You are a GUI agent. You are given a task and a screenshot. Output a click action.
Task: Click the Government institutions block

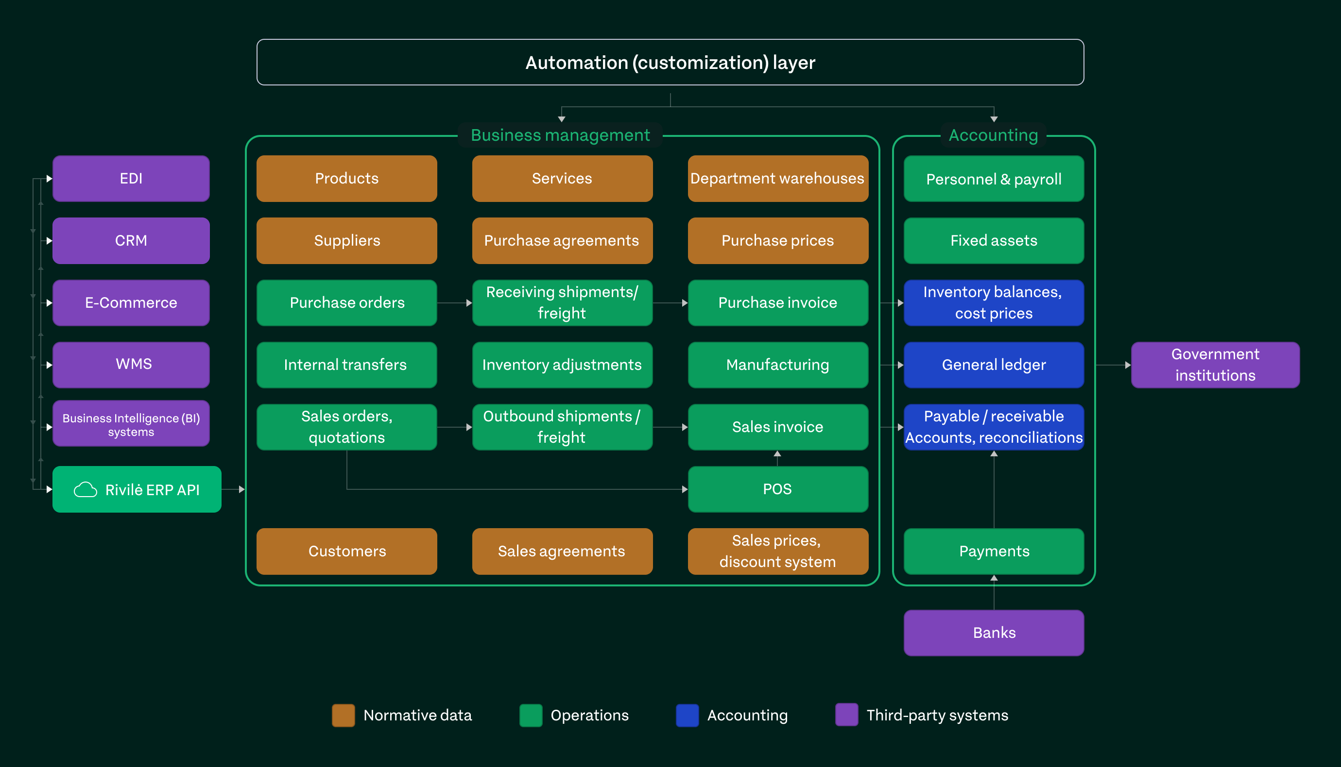pyautogui.click(x=1215, y=365)
